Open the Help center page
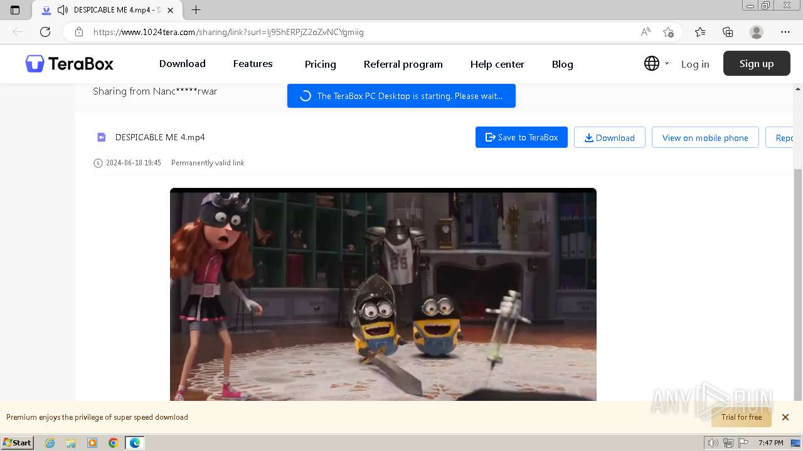The width and height of the screenshot is (803, 451). point(497,64)
